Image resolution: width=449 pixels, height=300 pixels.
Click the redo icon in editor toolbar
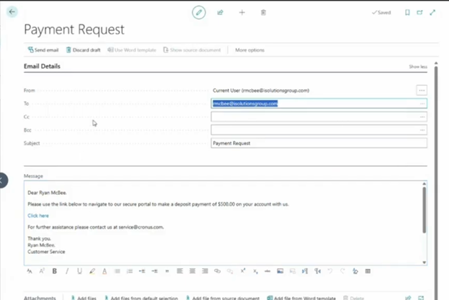coord(343,271)
